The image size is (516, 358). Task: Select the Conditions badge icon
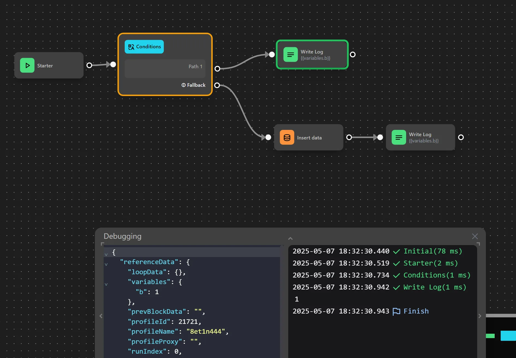point(131,47)
